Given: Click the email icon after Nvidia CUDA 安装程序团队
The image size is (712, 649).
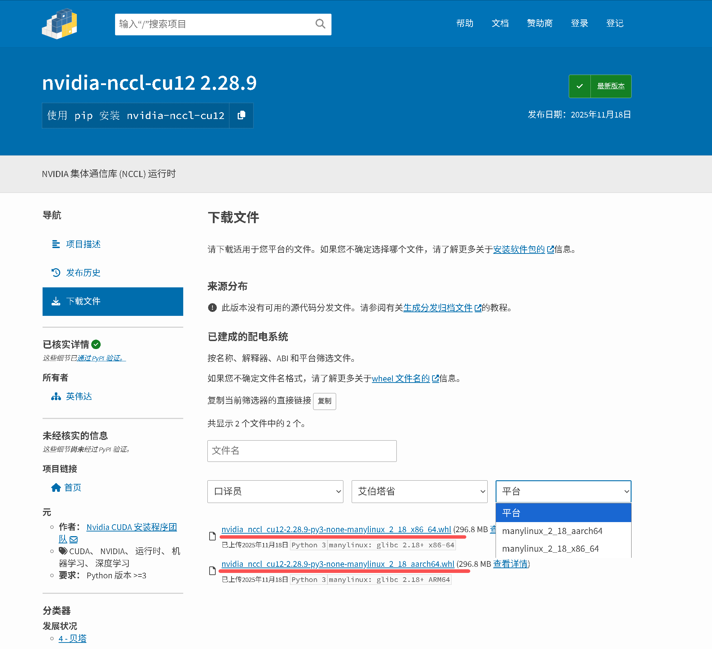Looking at the screenshot, I should [x=74, y=539].
